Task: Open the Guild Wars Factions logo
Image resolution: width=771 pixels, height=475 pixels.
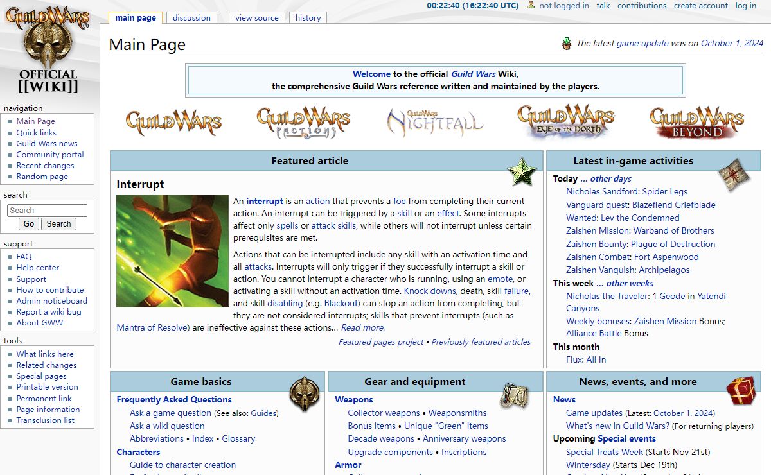Action: coord(303,122)
